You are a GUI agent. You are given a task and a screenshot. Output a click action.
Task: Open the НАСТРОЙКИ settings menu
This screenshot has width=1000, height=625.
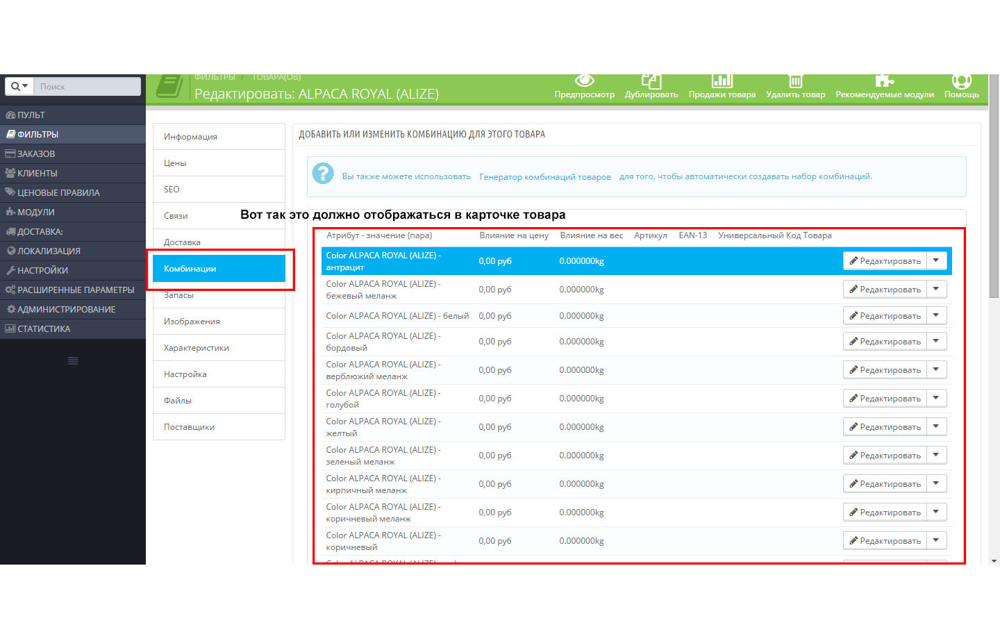tap(73, 270)
